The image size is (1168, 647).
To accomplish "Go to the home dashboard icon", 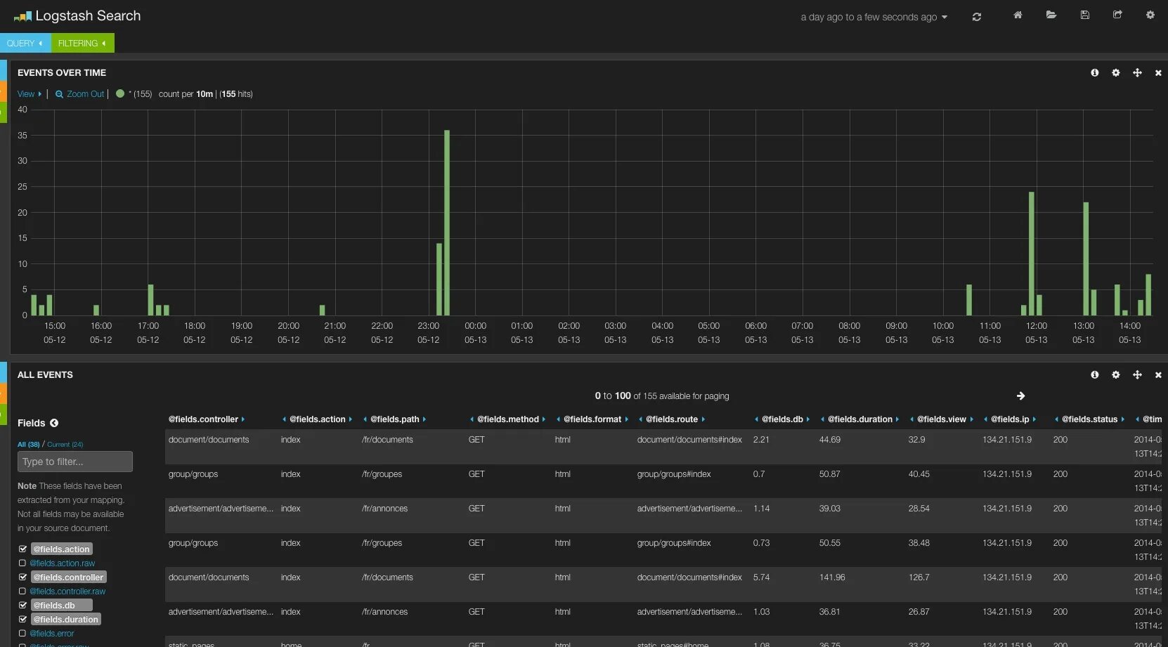I will tap(1018, 15).
